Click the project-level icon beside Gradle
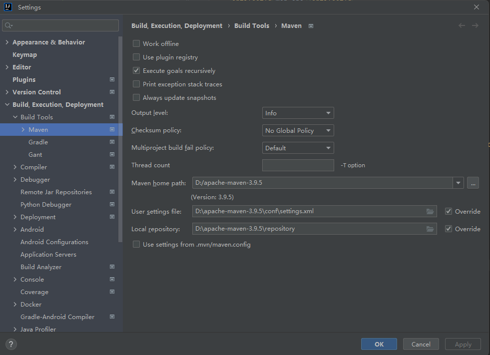The image size is (490, 355). [x=112, y=142]
